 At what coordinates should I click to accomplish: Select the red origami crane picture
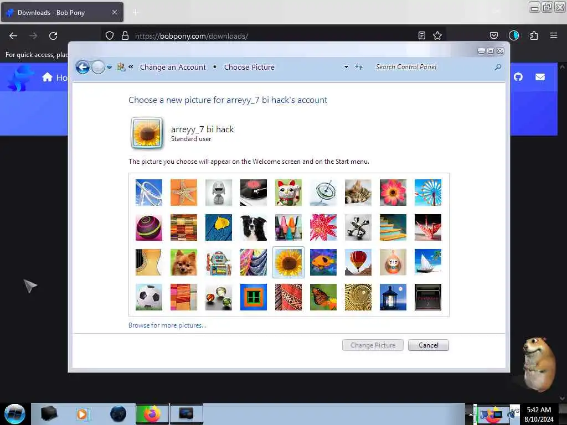click(428, 227)
